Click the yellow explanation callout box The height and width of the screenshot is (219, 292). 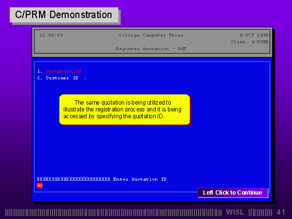[124, 109]
